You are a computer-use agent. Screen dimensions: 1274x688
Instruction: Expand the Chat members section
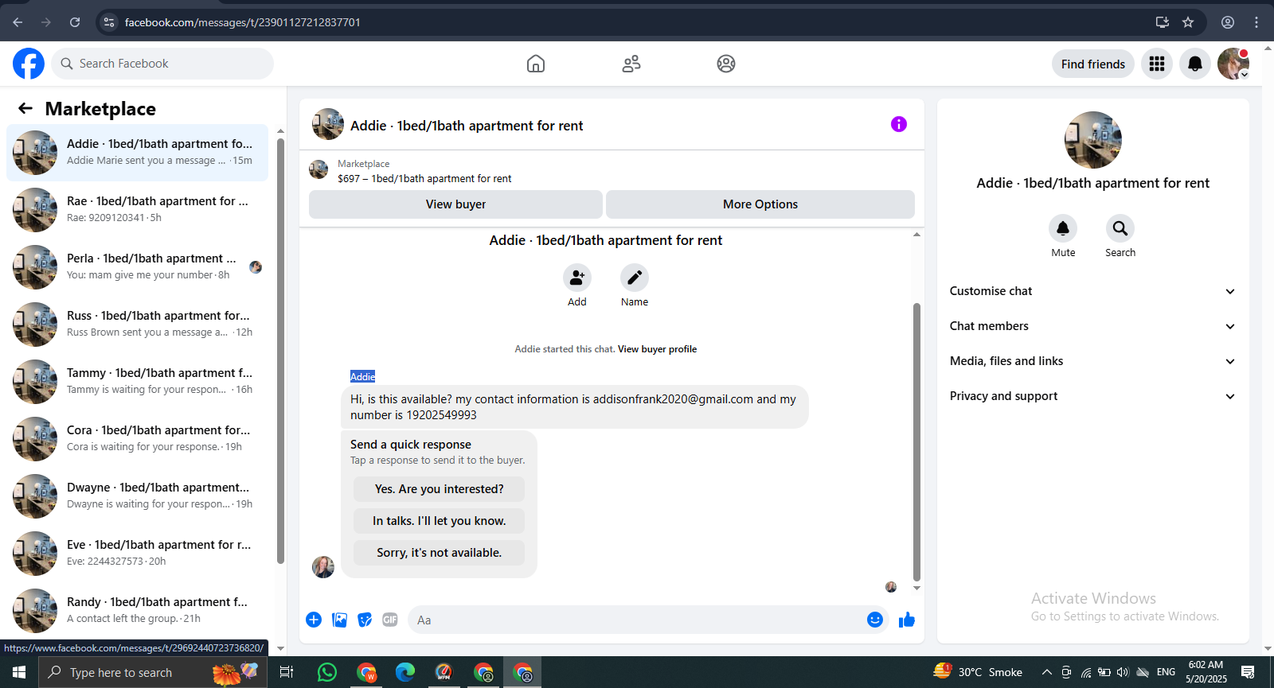tap(1092, 326)
